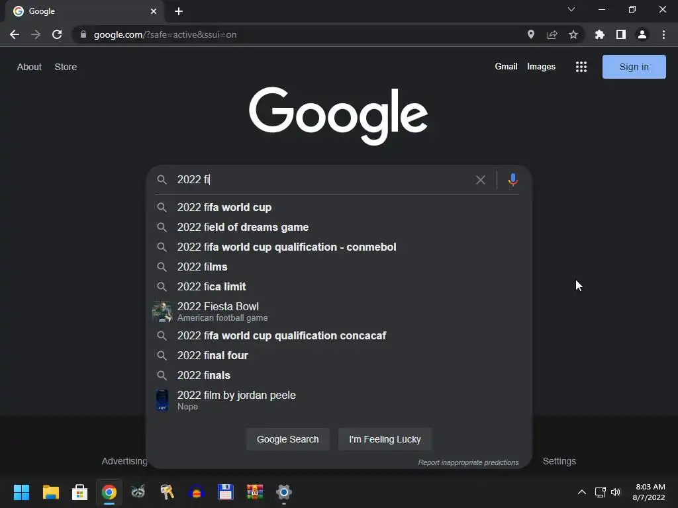
Task: Open File Explorer from taskbar
Action: pyautogui.click(x=50, y=492)
